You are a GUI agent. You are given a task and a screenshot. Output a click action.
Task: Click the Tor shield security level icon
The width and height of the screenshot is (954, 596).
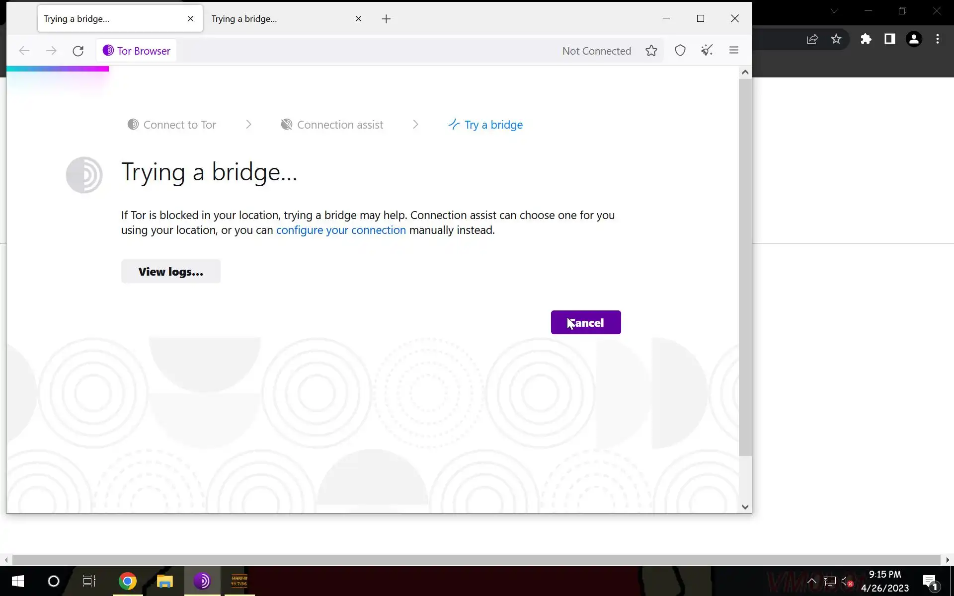point(680,51)
